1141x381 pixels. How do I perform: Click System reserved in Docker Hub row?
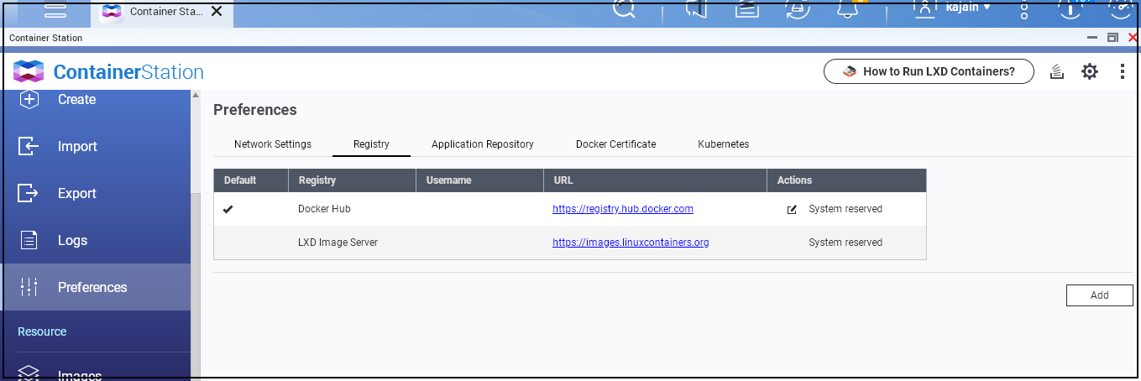click(845, 209)
